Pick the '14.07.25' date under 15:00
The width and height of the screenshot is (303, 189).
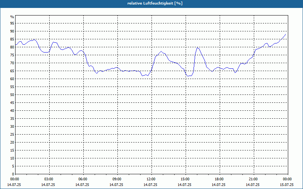tap(184, 185)
